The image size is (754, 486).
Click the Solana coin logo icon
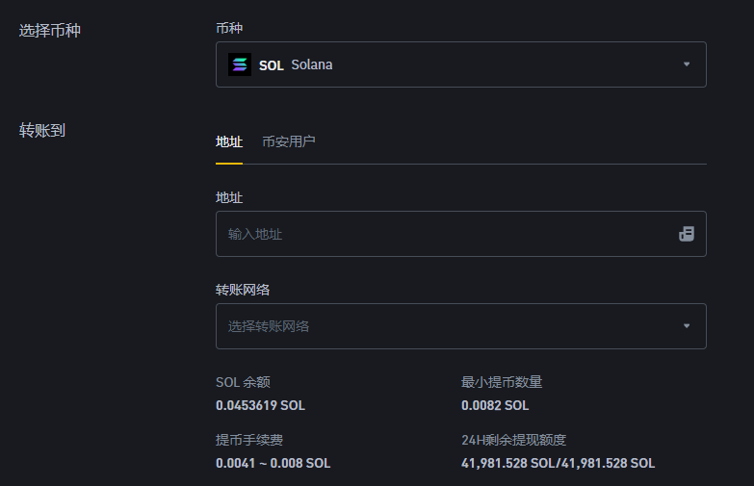(x=239, y=64)
